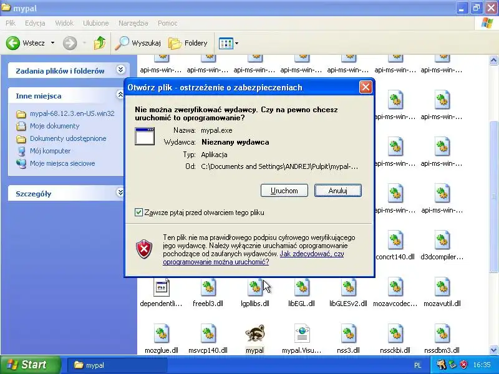Click the red security shield tray icon
Screen dimensions: 499x374
click(x=464, y=365)
